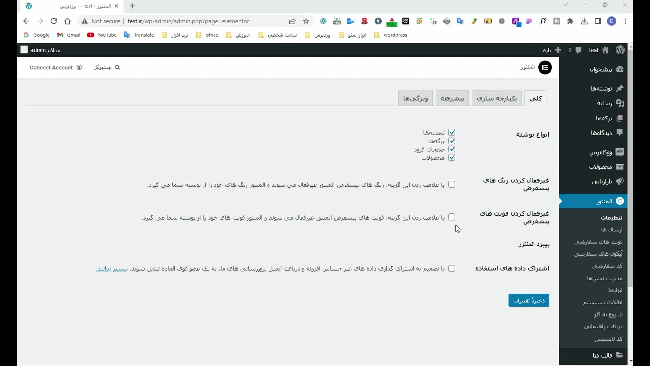Click the WordPress logo in admin bar
Screen dimensions: 650x366
[620, 50]
